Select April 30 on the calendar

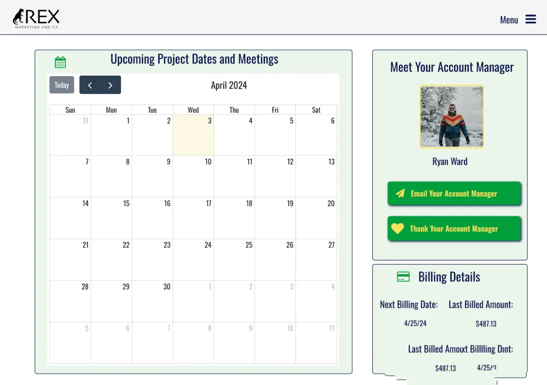(x=152, y=302)
